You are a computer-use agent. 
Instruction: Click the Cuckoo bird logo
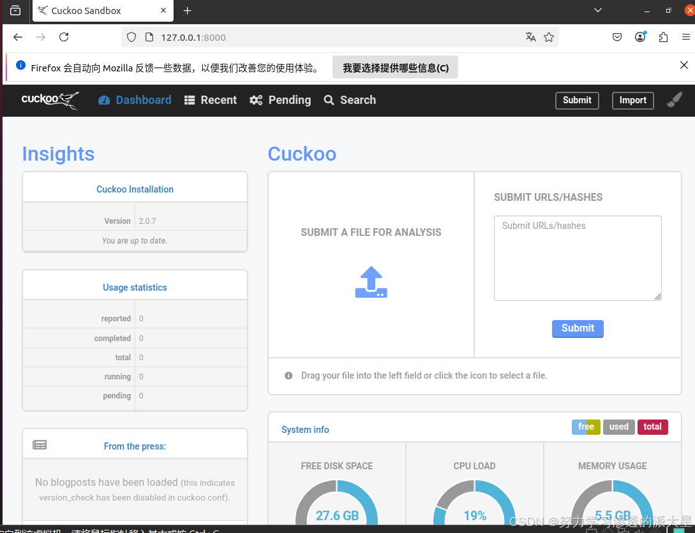click(50, 100)
